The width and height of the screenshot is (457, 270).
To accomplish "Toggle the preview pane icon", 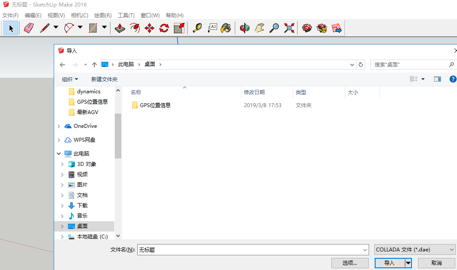I will pos(438,79).
